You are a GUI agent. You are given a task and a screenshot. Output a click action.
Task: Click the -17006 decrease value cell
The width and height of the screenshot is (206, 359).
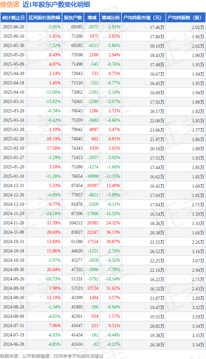click(x=92, y=213)
